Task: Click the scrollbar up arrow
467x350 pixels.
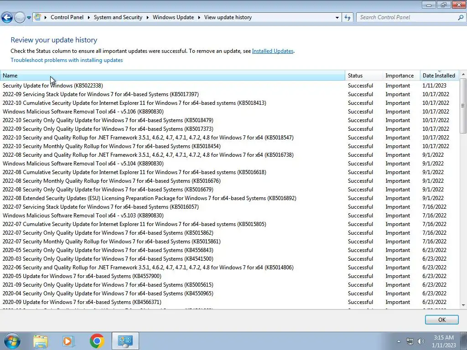Action: pos(463,74)
